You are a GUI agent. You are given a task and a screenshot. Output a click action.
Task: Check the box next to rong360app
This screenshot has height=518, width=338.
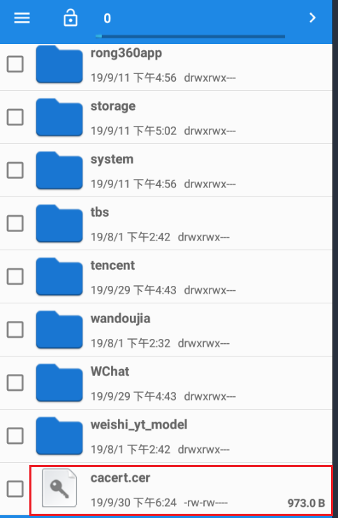tap(15, 64)
